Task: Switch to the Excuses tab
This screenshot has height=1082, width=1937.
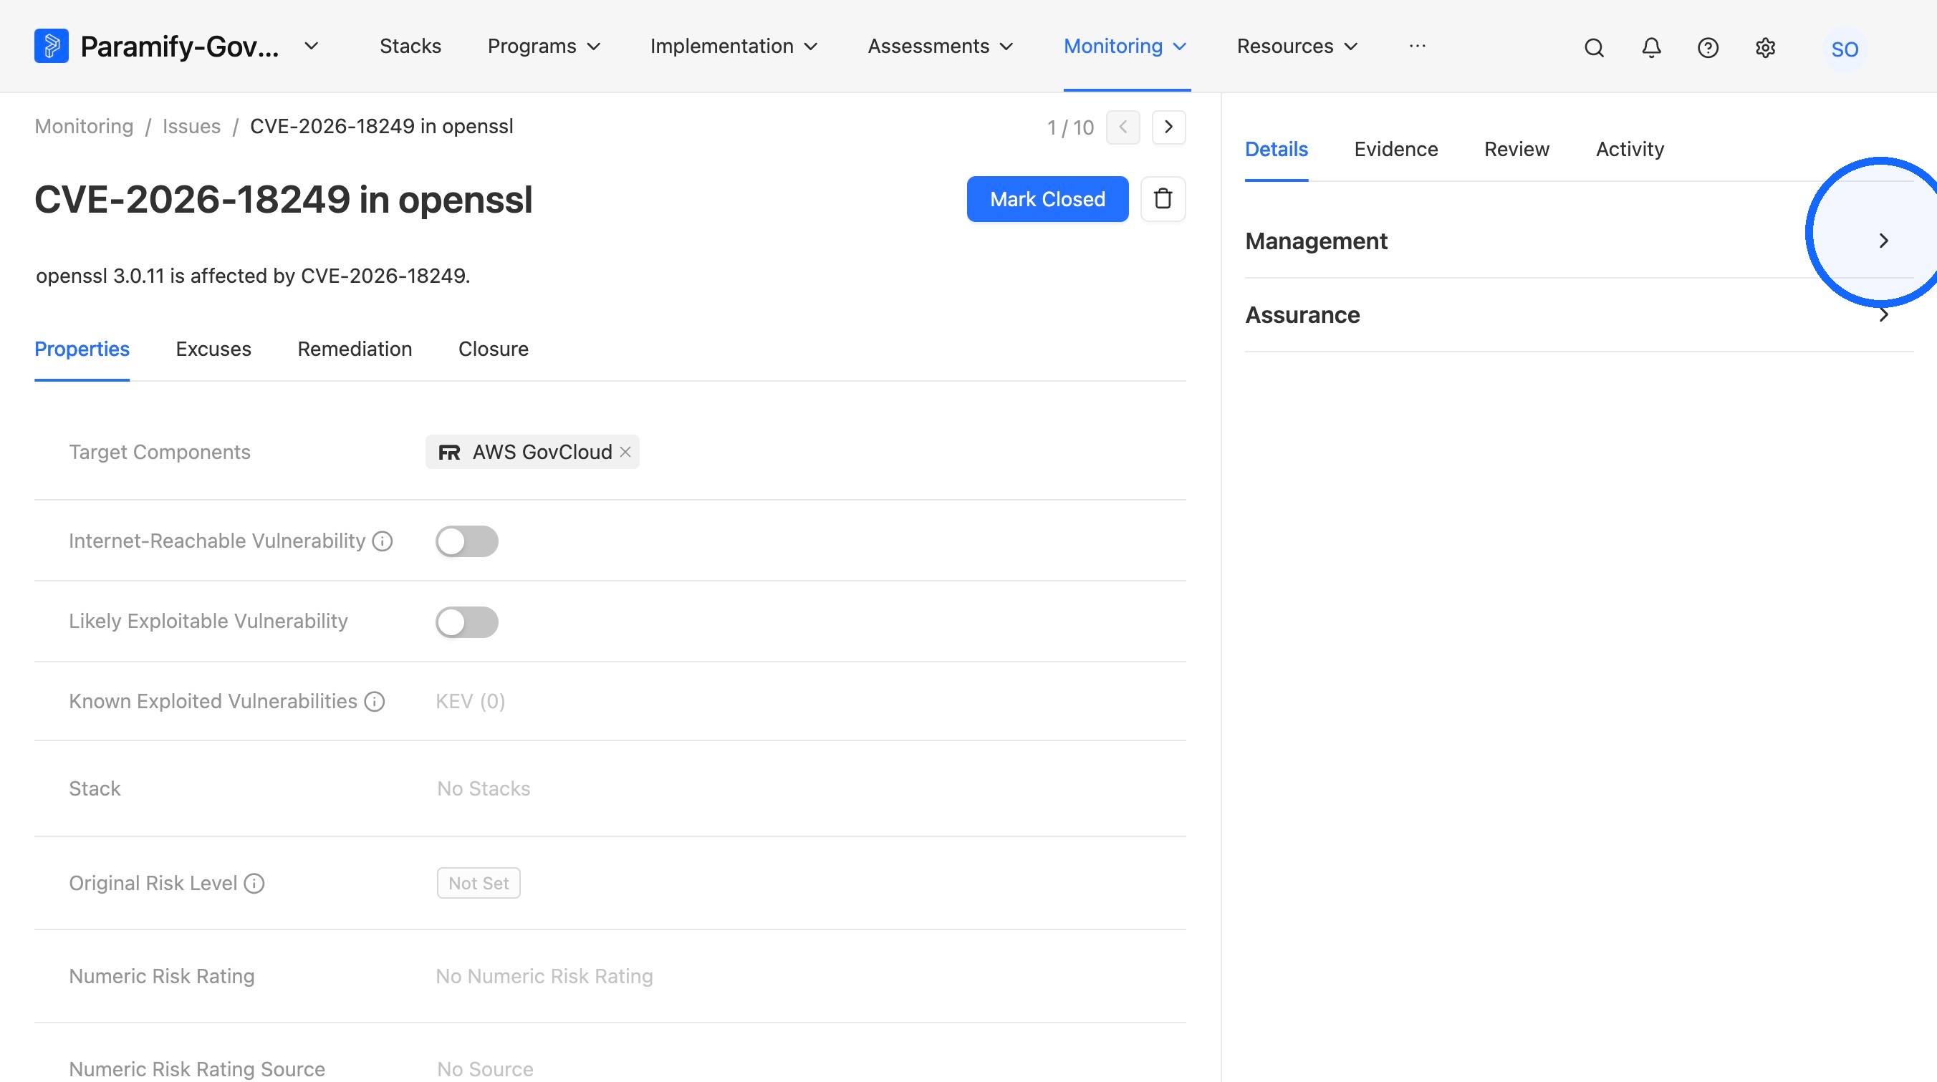Action: point(213,349)
